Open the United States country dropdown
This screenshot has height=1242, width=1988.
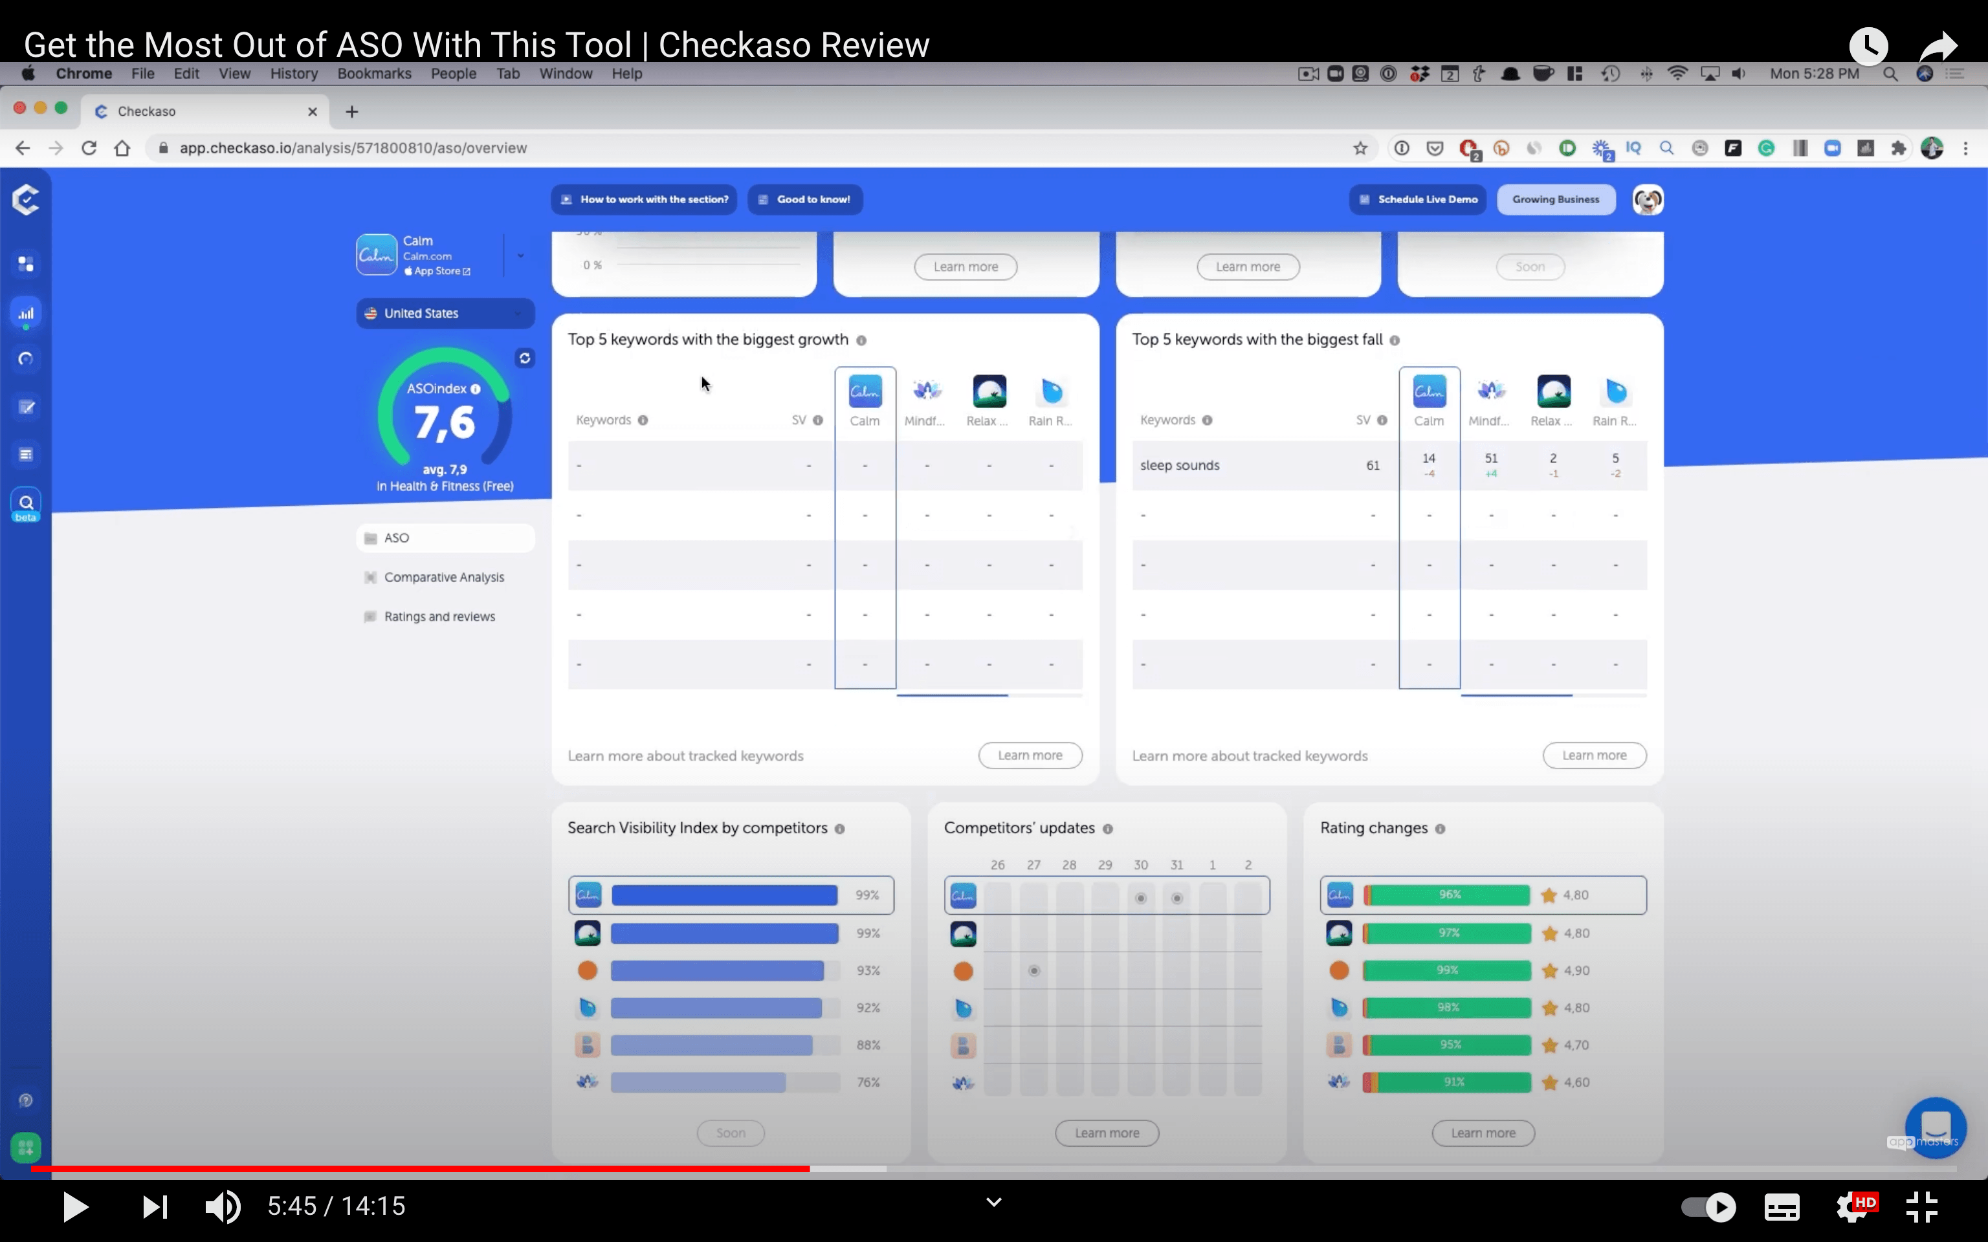pos(445,314)
